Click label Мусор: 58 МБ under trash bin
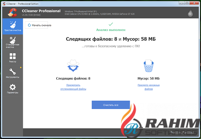 pyautogui.click(x=148, y=78)
